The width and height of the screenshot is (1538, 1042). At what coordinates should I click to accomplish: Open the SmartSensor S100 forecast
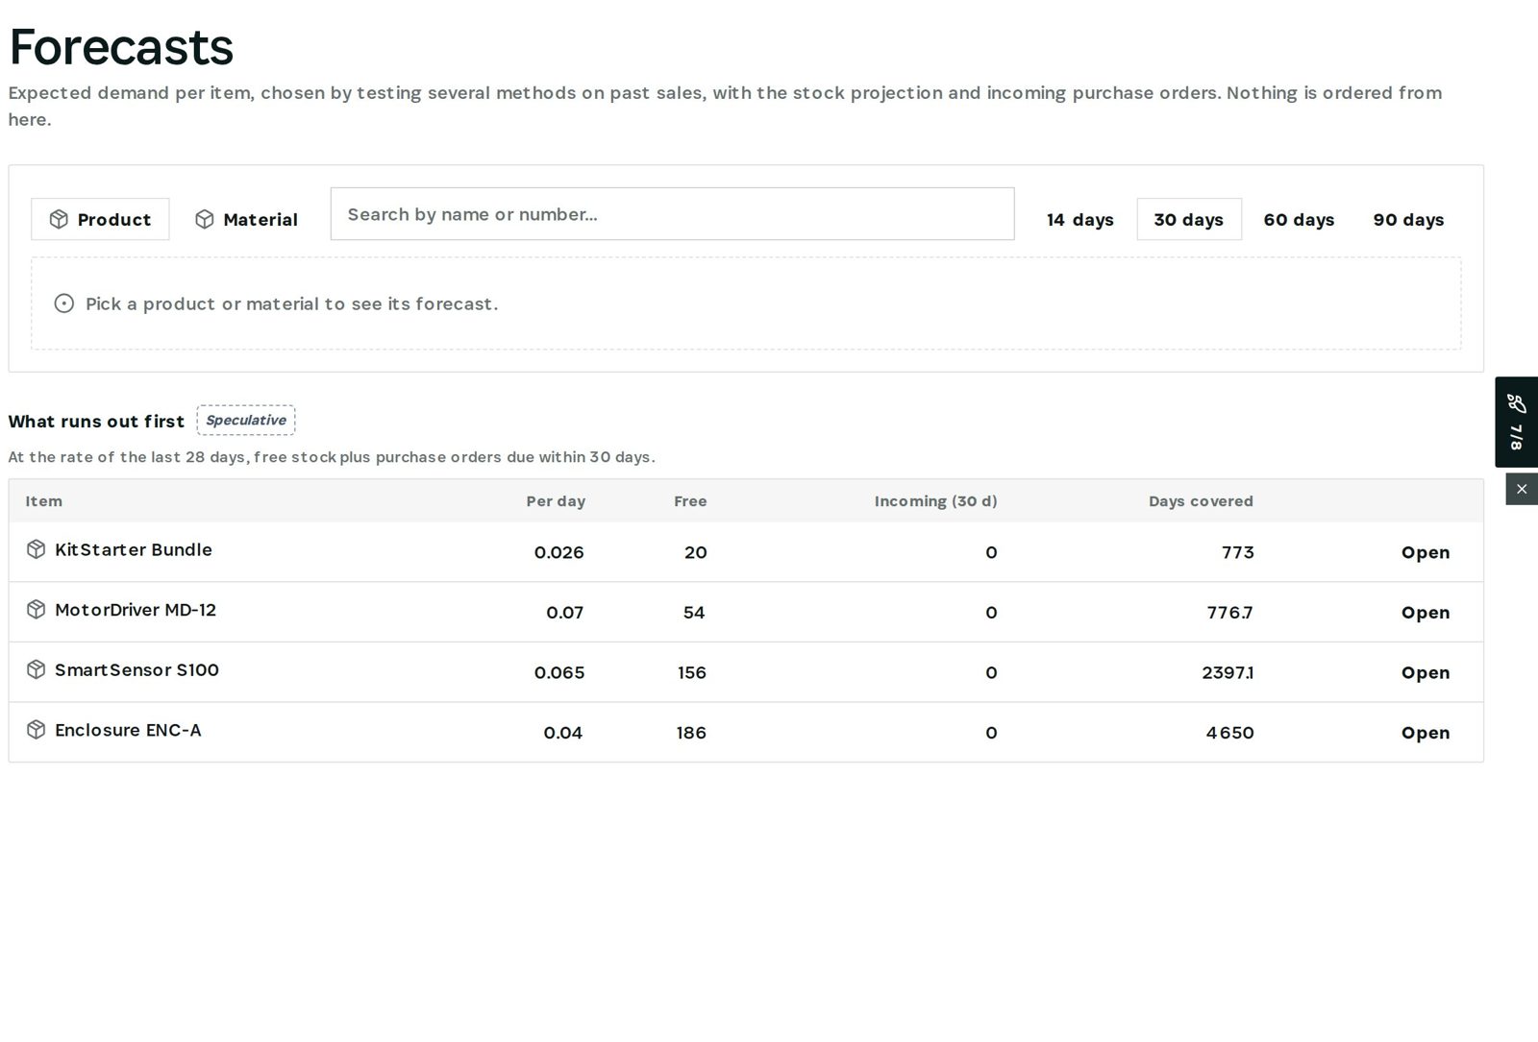tap(1425, 672)
